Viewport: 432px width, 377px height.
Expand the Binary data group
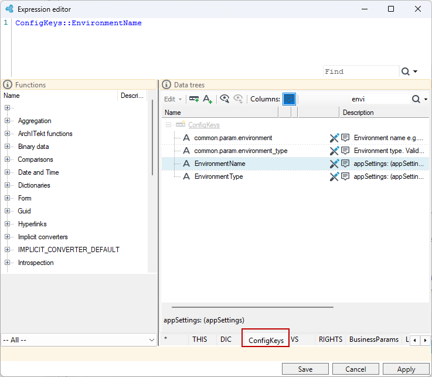pos(7,147)
